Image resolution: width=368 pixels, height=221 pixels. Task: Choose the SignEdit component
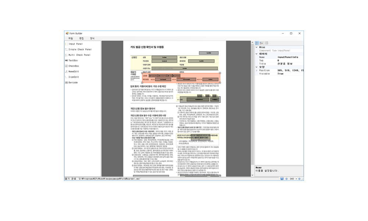click(x=73, y=77)
